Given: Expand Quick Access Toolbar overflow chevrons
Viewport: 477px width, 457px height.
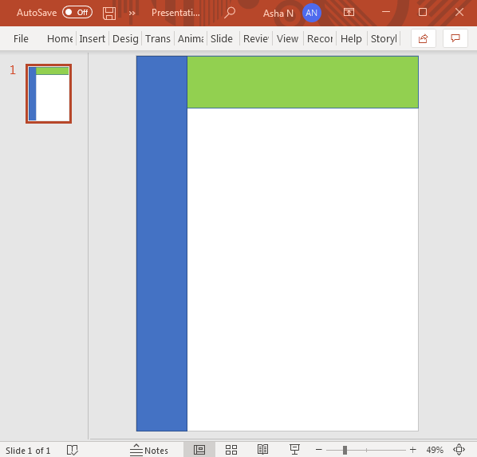Looking at the screenshot, I should tap(132, 13).
